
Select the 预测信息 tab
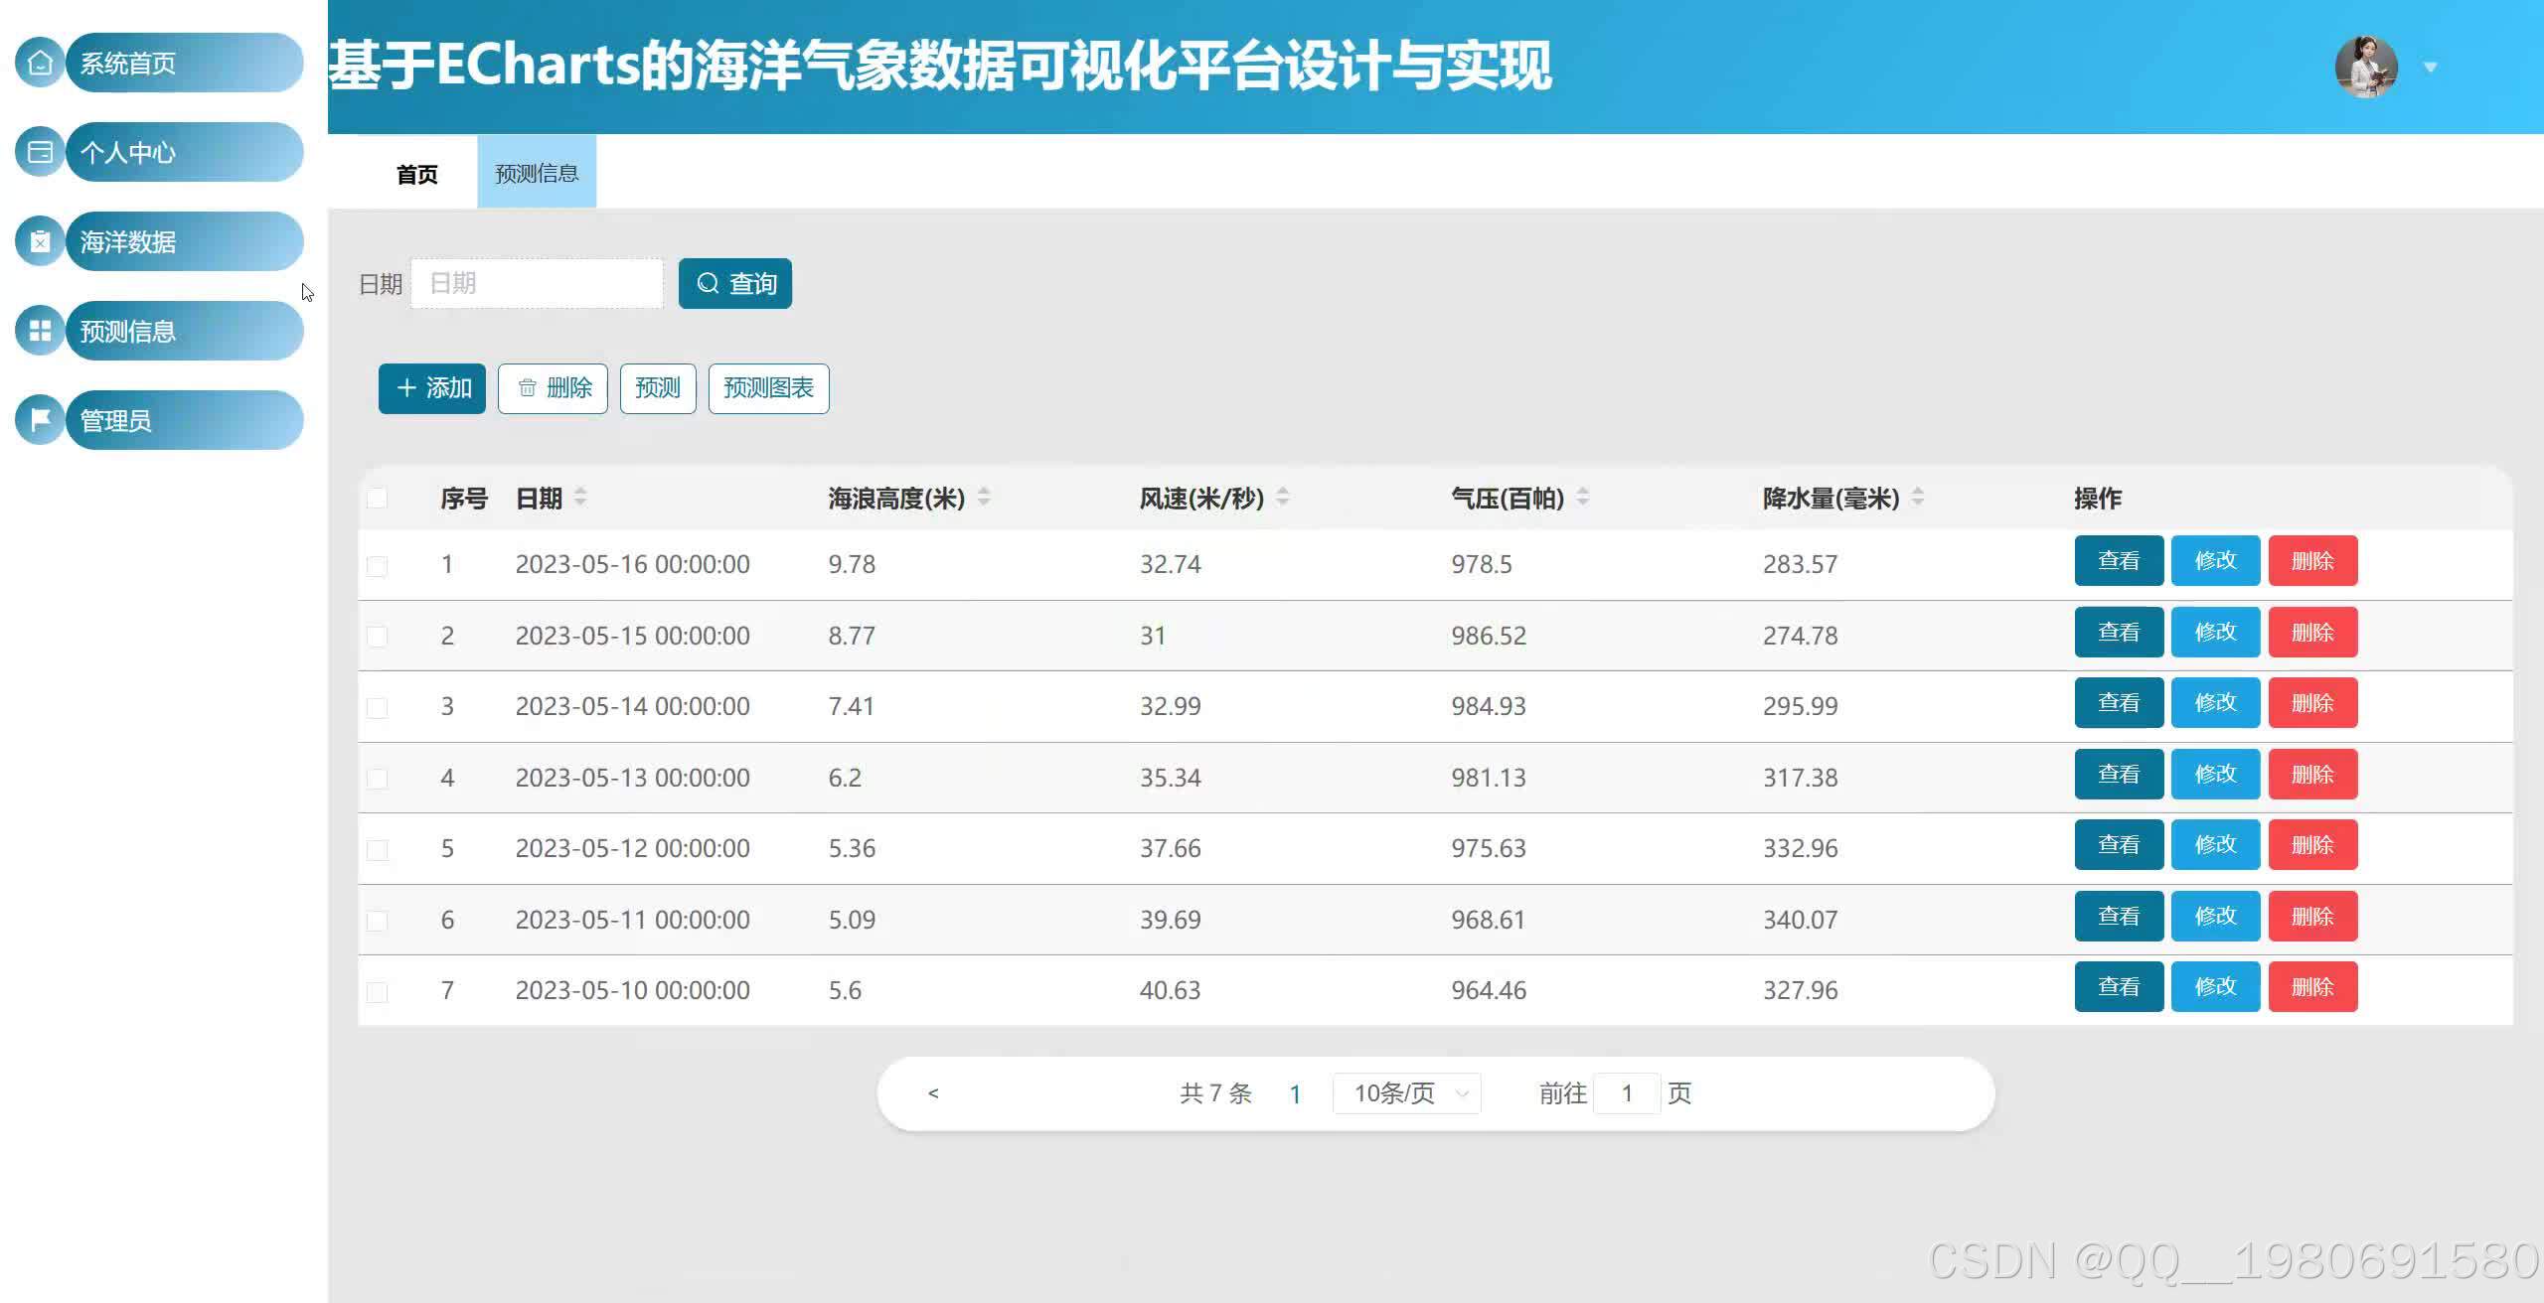tap(537, 174)
